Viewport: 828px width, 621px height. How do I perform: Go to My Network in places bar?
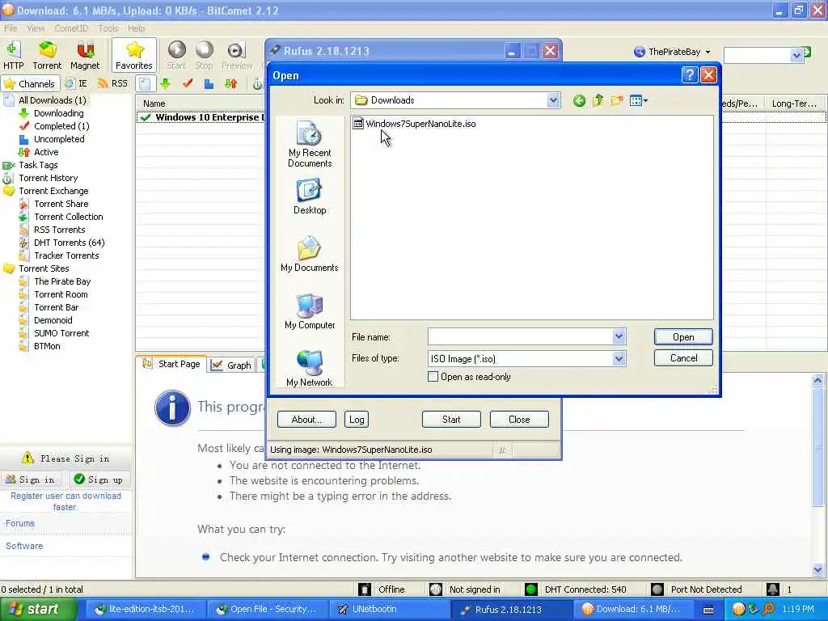(x=310, y=369)
